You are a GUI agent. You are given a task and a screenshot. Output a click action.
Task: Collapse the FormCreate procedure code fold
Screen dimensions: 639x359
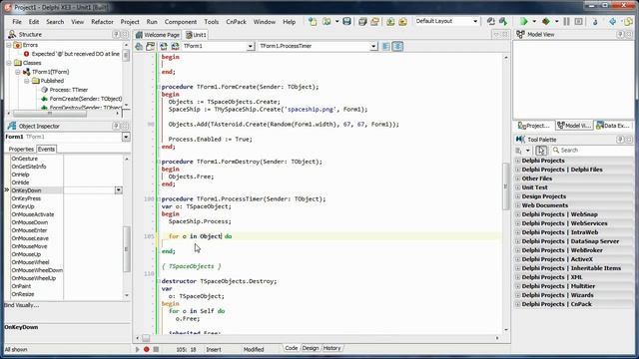(x=159, y=87)
